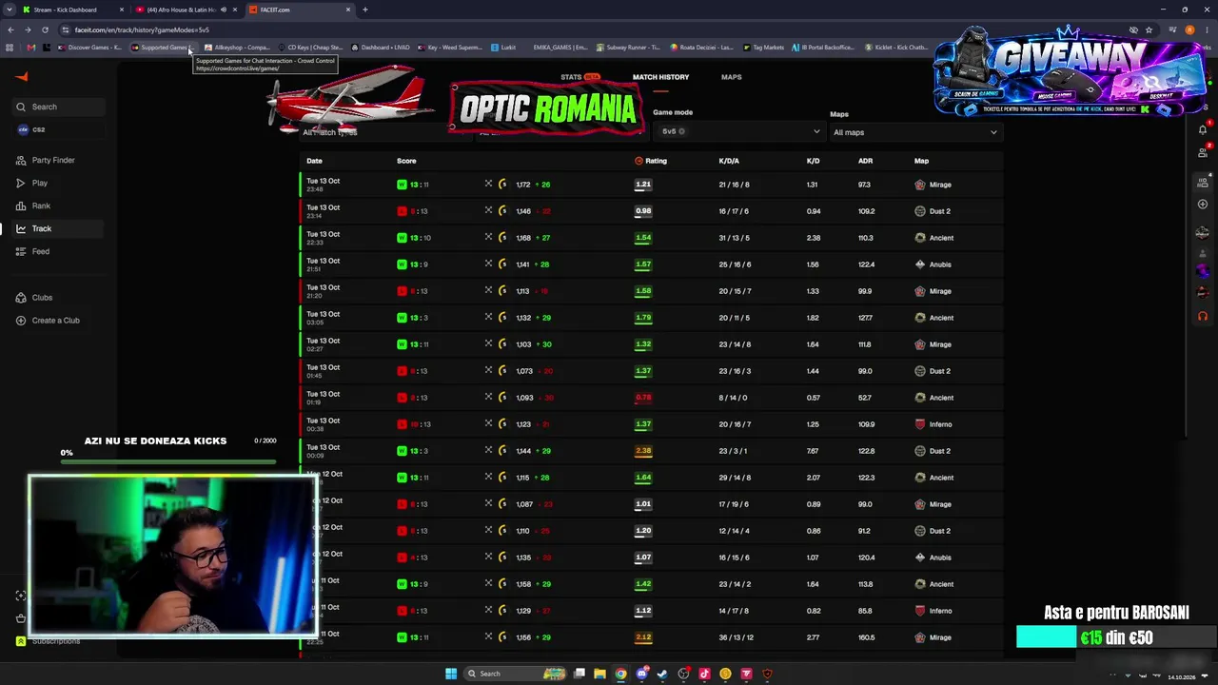
Task: Expand the All maps dropdown
Action: tap(914, 132)
